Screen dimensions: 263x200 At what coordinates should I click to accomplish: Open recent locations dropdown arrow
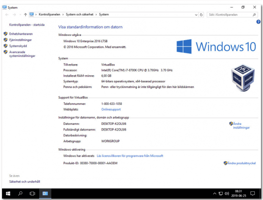point(20,15)
